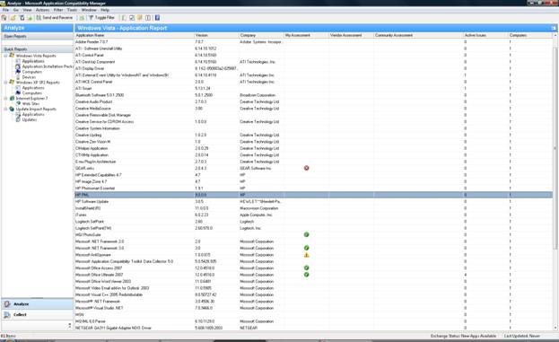This screenshot has height=342, width=559.
Task: Click the small chevron at the navigation pane bottom
Action: (69, 325)
